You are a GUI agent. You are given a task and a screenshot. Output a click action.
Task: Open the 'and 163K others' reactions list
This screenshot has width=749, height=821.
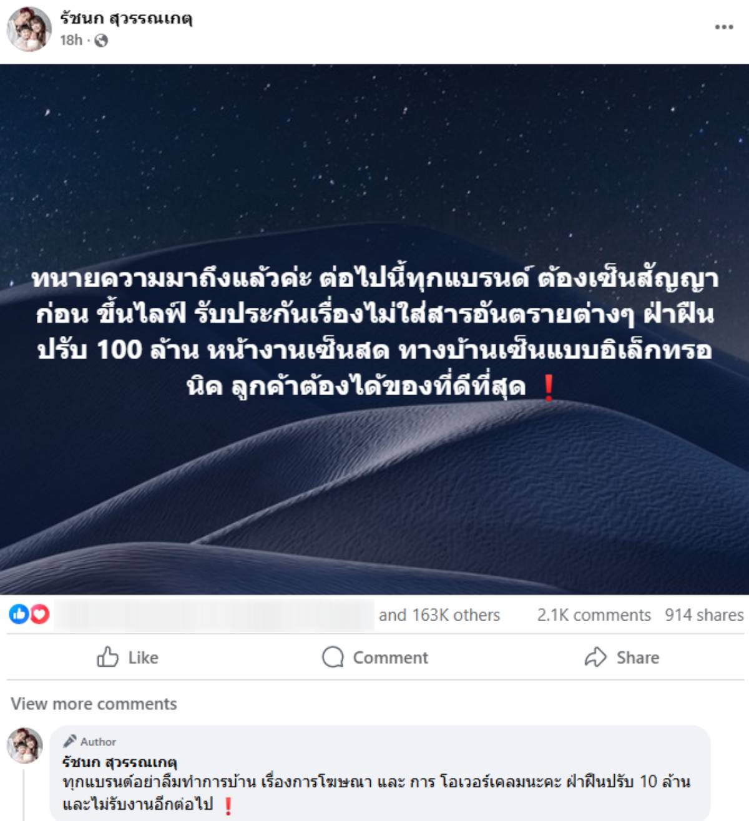click(439, 615)
